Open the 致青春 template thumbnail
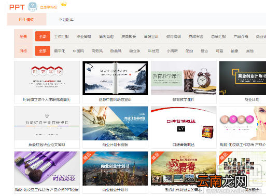This screenshot has height=196, width=266. point(184,168)
